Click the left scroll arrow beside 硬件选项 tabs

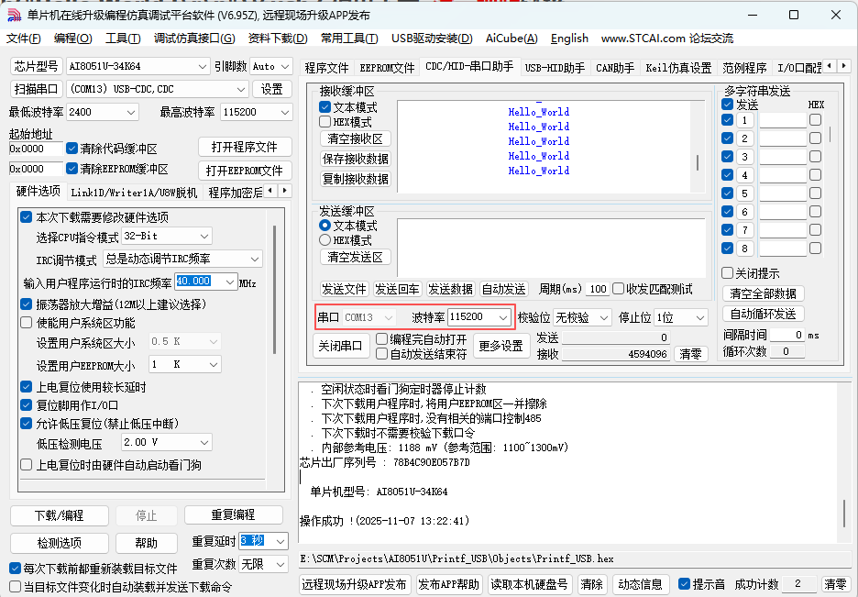point(272,190)
